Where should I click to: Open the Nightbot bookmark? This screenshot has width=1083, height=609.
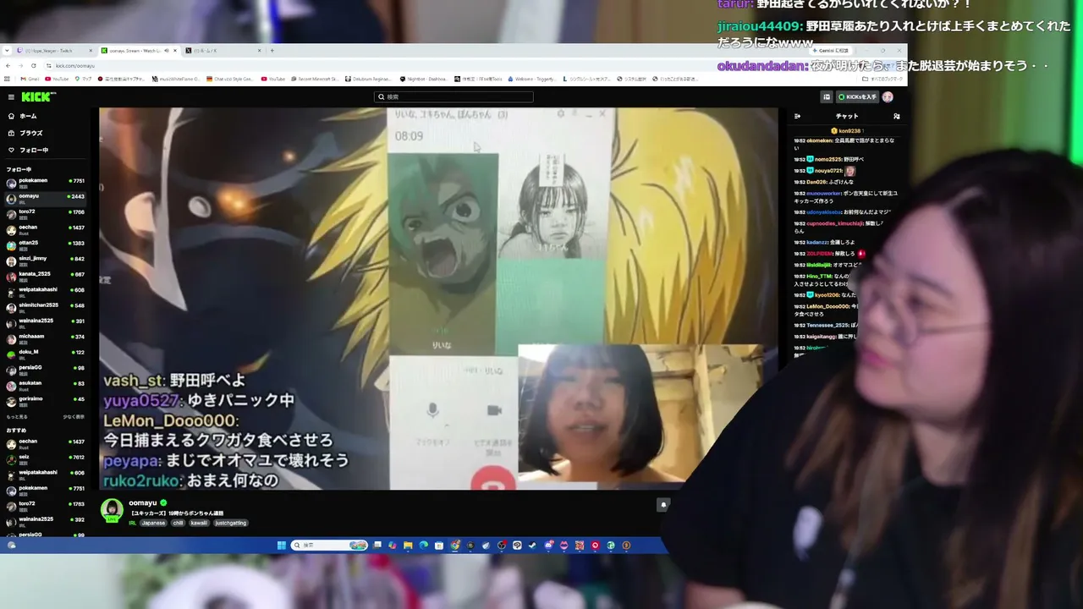[x=423, y=79]
